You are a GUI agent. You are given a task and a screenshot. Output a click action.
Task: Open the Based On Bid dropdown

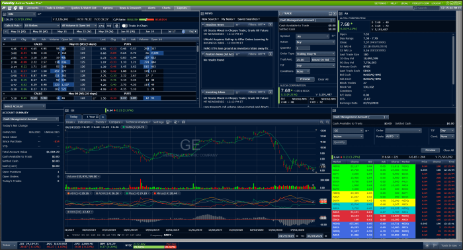[323, 59]
